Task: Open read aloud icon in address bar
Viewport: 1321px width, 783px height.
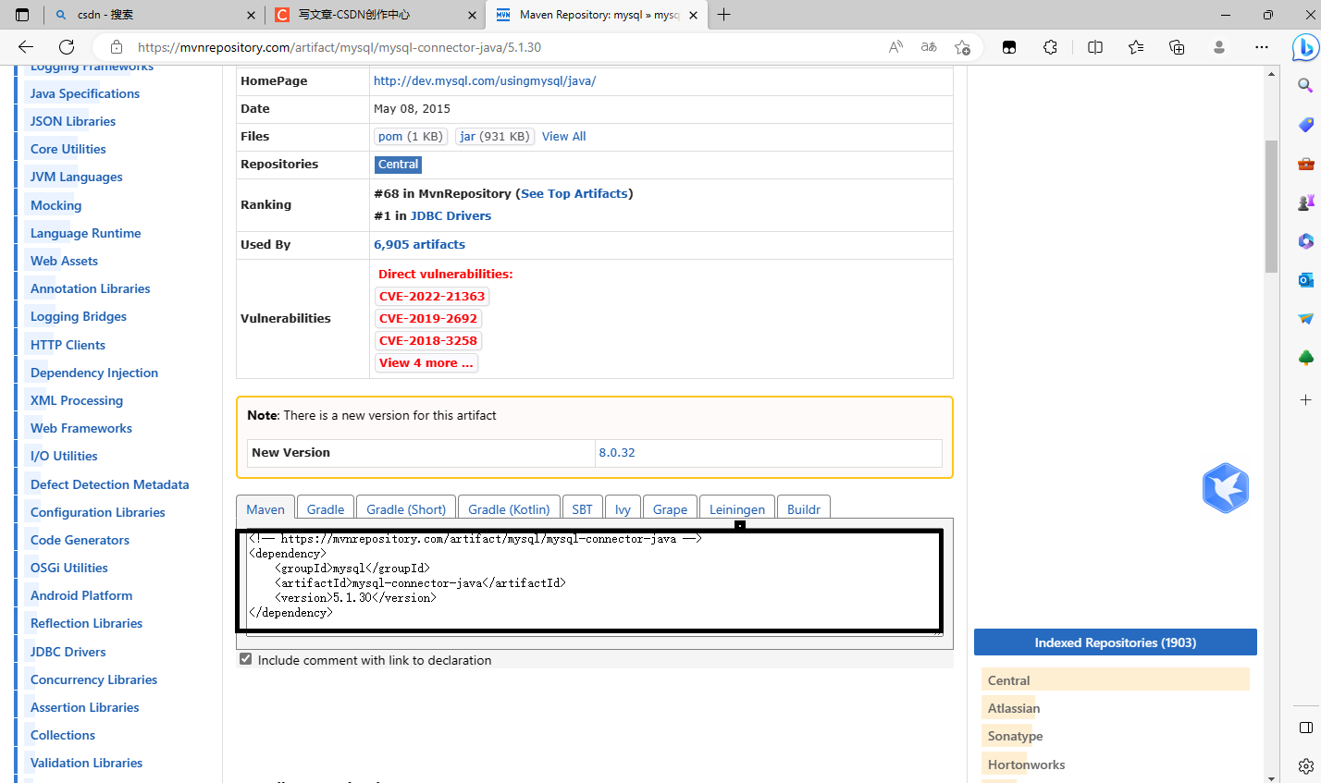Action: coord(895,47)
